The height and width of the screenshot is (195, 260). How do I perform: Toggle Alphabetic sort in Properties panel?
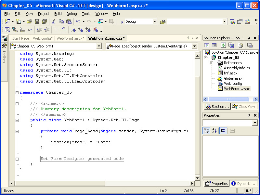tap(214, 131)
